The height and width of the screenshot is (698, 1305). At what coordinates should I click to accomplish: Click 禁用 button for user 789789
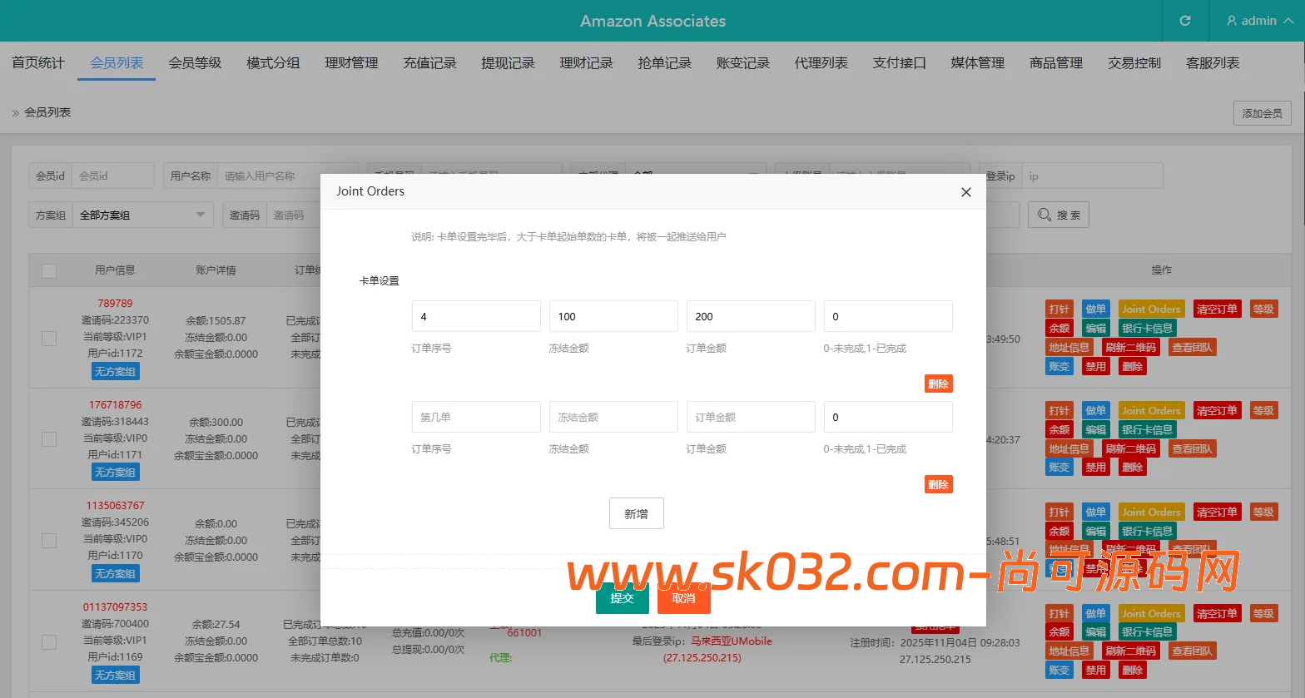pyautogui.click(x=1096, y=367)
